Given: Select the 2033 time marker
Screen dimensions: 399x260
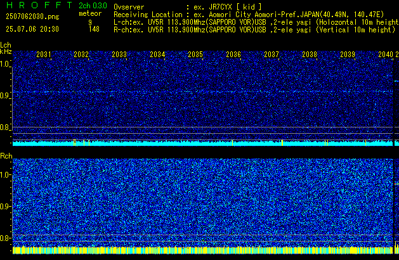Looking at the screenshot, I should point(119,55).
